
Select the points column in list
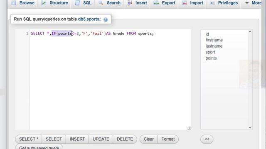[211, 58]
